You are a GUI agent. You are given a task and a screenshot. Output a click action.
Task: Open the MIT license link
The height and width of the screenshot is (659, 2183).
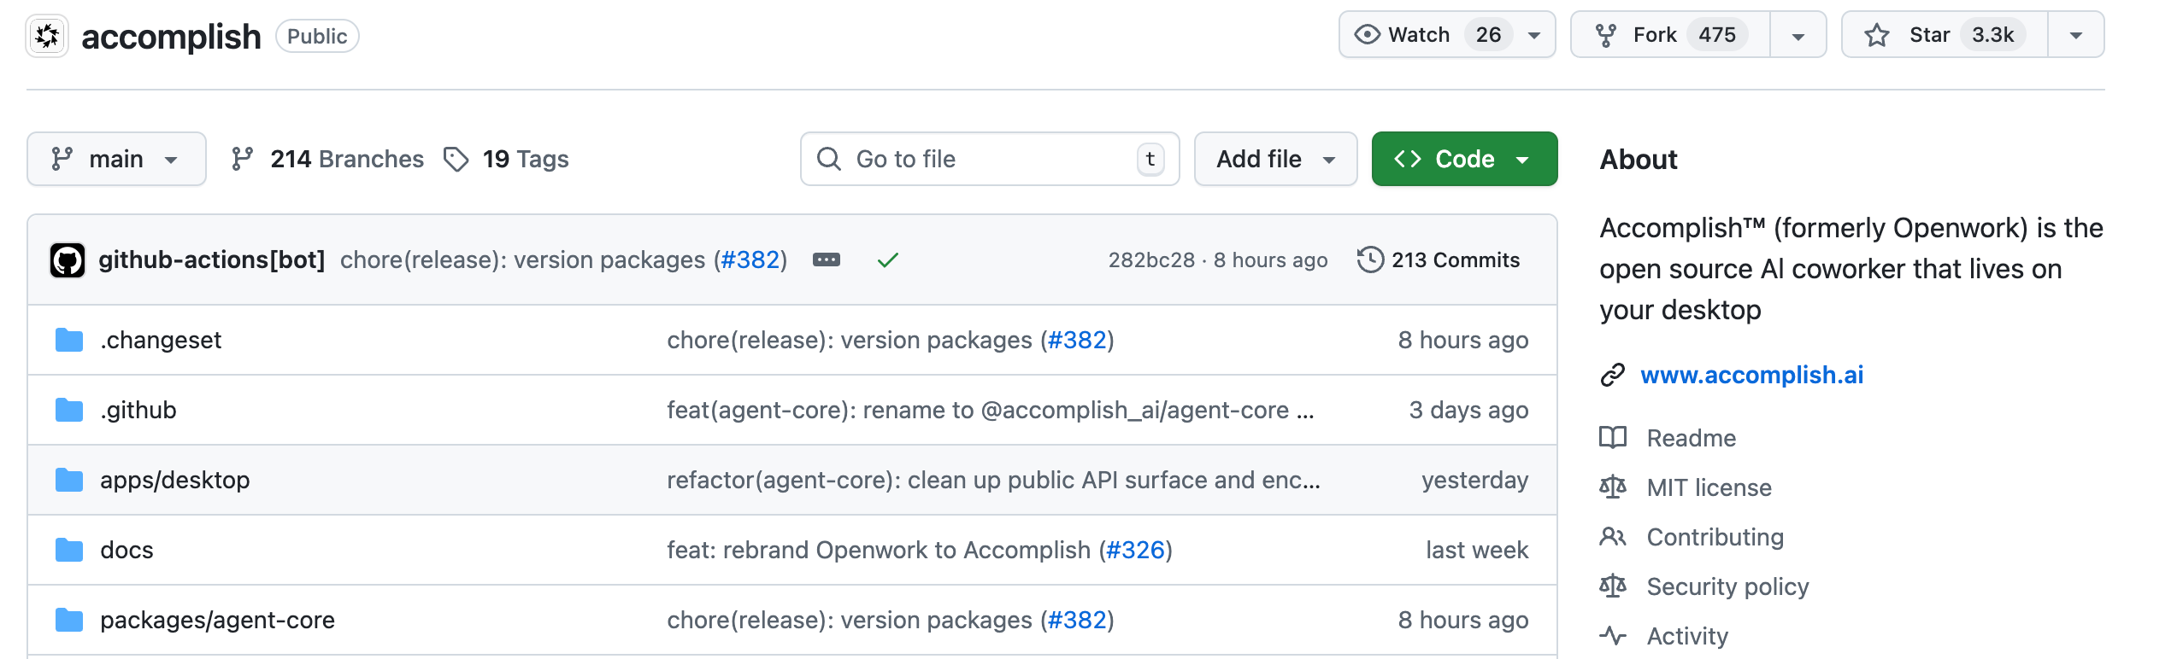tap(1708, 488)
